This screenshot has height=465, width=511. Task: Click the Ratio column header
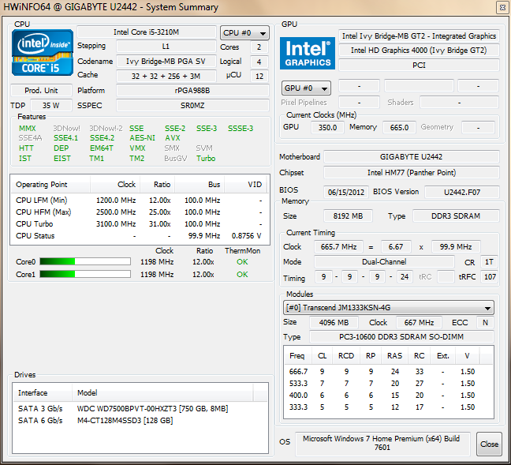158,185
